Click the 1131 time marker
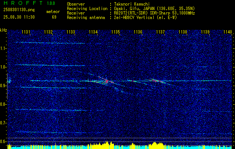Viewport: 235px width, 149px height. click(x=26, y=32)
